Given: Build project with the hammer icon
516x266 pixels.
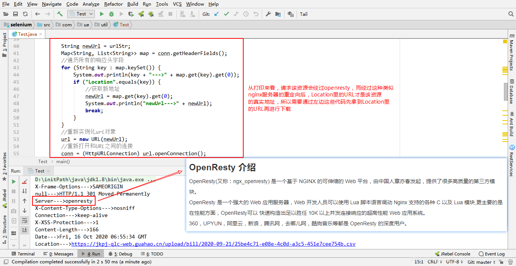Looking at the screenshot, I should tap(60, 14).
